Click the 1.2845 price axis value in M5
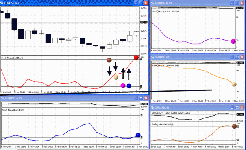246x150 pixels. pos(144,39)
